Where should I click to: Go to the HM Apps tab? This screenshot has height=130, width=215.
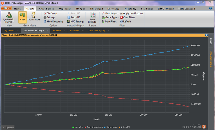coord(80,9)
